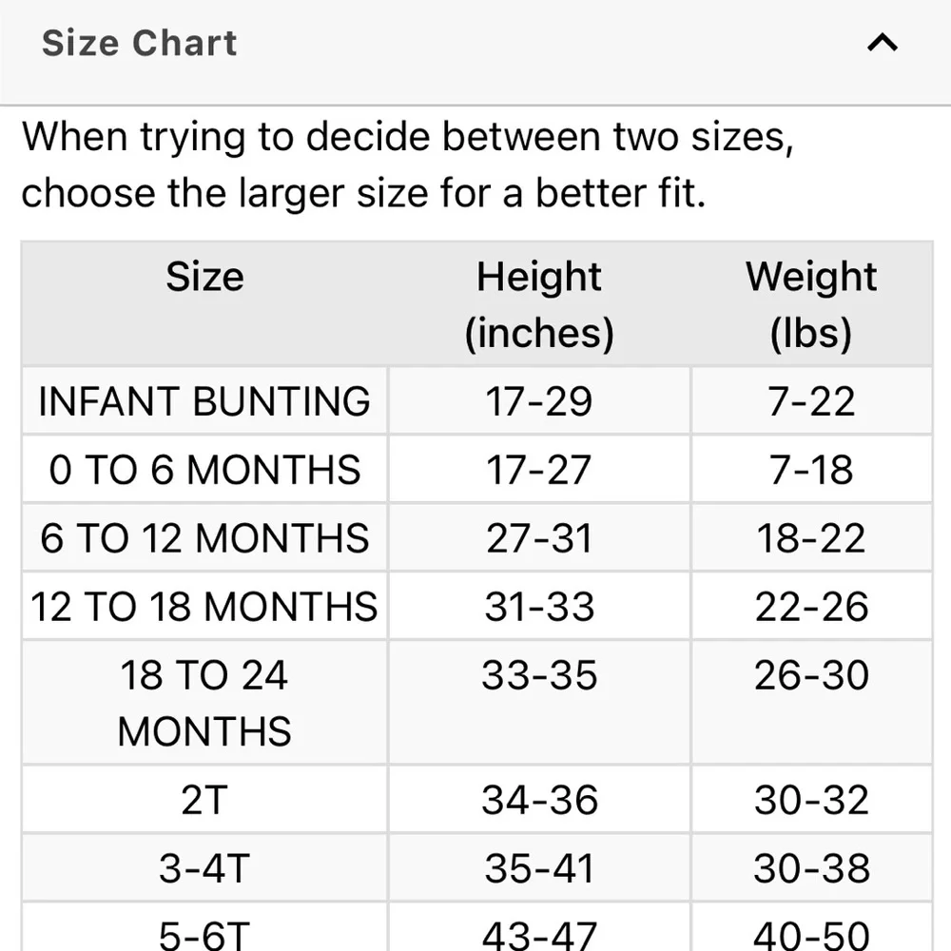Click the 30-32 weight value
The height and width of the screenshot is (951, 951).
tap(811, 800)
